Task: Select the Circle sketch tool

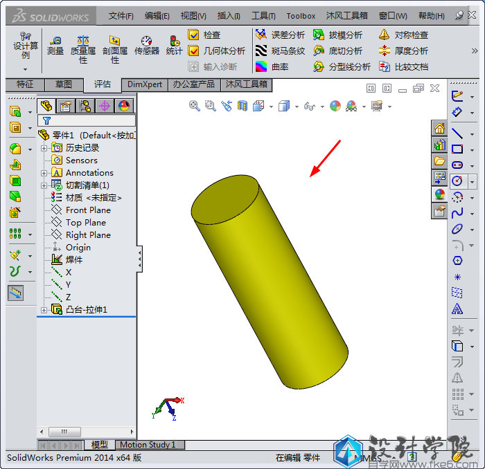Action: pyautogui.click(x=457, y=181)
